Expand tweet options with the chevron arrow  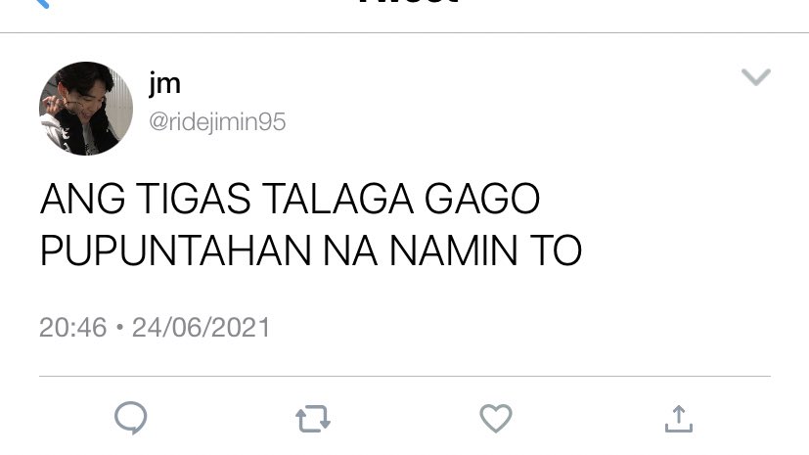coord(756,76)
